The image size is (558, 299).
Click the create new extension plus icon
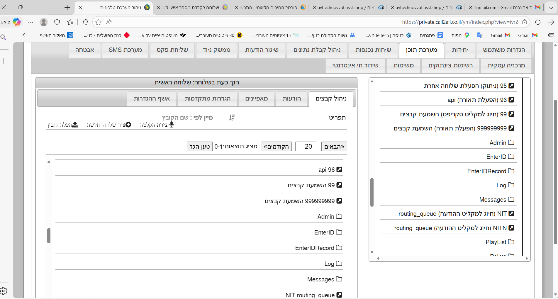coord(128,125)
